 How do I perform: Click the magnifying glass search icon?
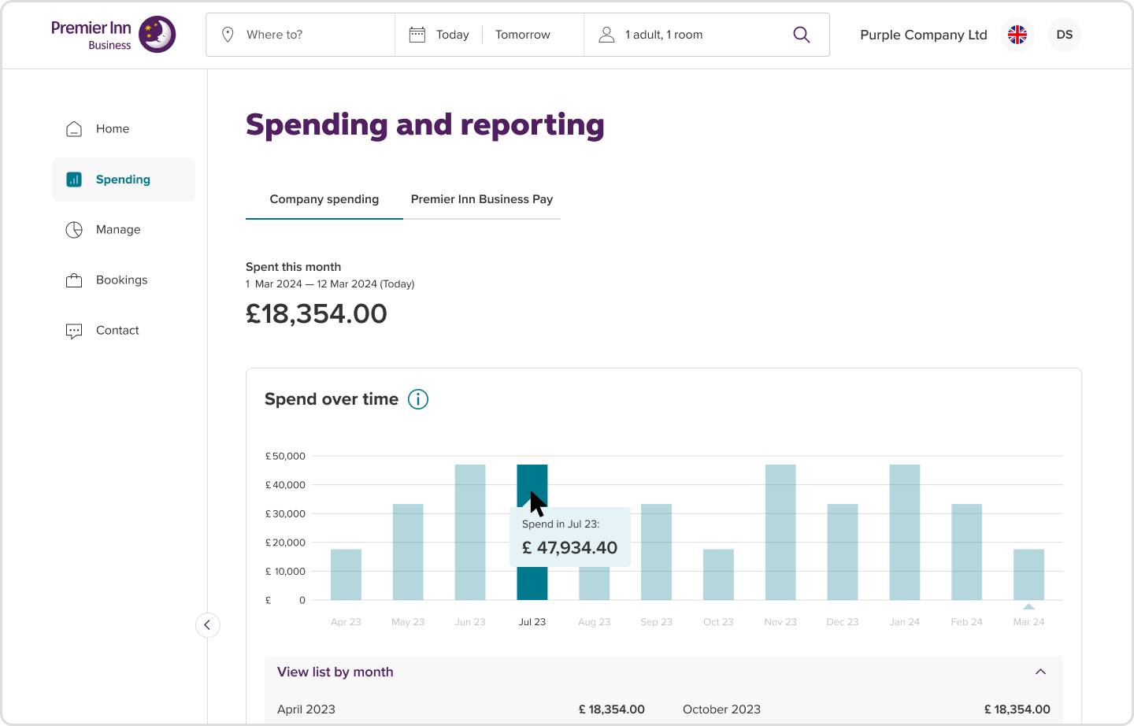pyautogui.click(x=802, y=35)
